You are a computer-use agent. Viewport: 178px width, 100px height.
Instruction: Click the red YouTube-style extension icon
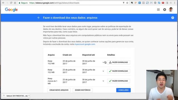tap(163, 3)
